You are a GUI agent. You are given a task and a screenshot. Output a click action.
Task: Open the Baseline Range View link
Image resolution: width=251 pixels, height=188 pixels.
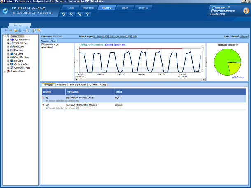pyautogui.click(x=115, y=45)
